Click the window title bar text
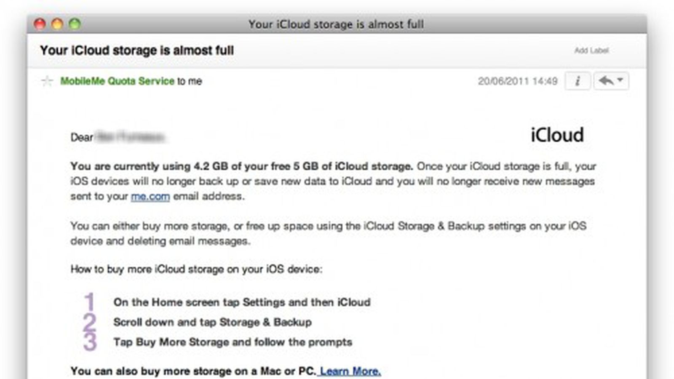The image size is (674, 379). 336,24
